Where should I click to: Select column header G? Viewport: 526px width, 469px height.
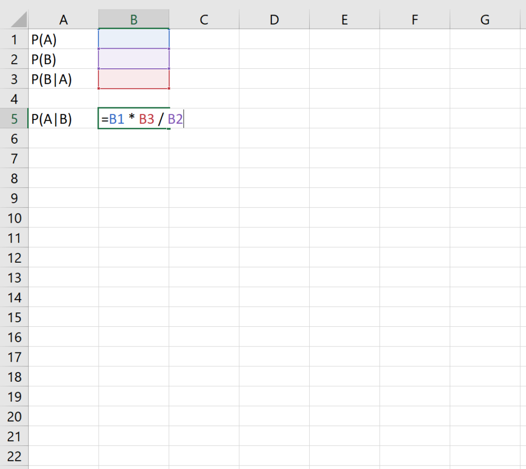pyautogui.click(x=484, y=19)
